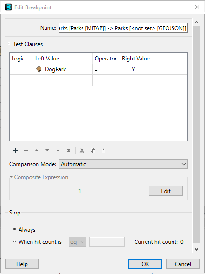Move clause to top of list

click(58, 150)
